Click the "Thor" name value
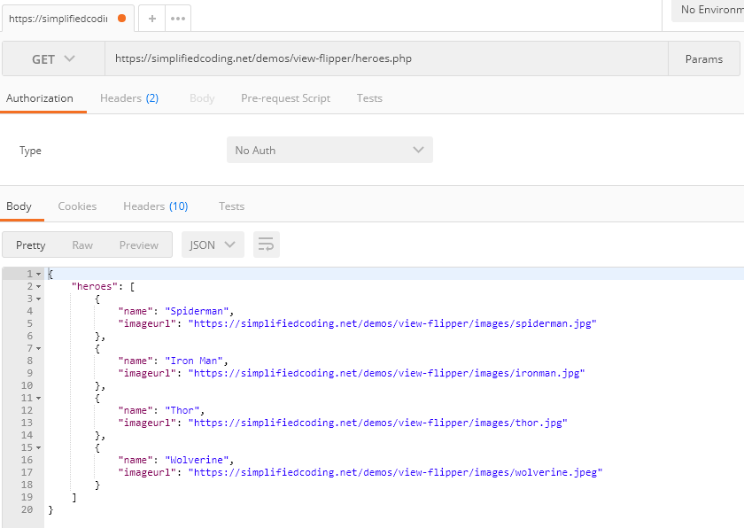The height and width of the screenshot is (528, 744). point(182,410)
